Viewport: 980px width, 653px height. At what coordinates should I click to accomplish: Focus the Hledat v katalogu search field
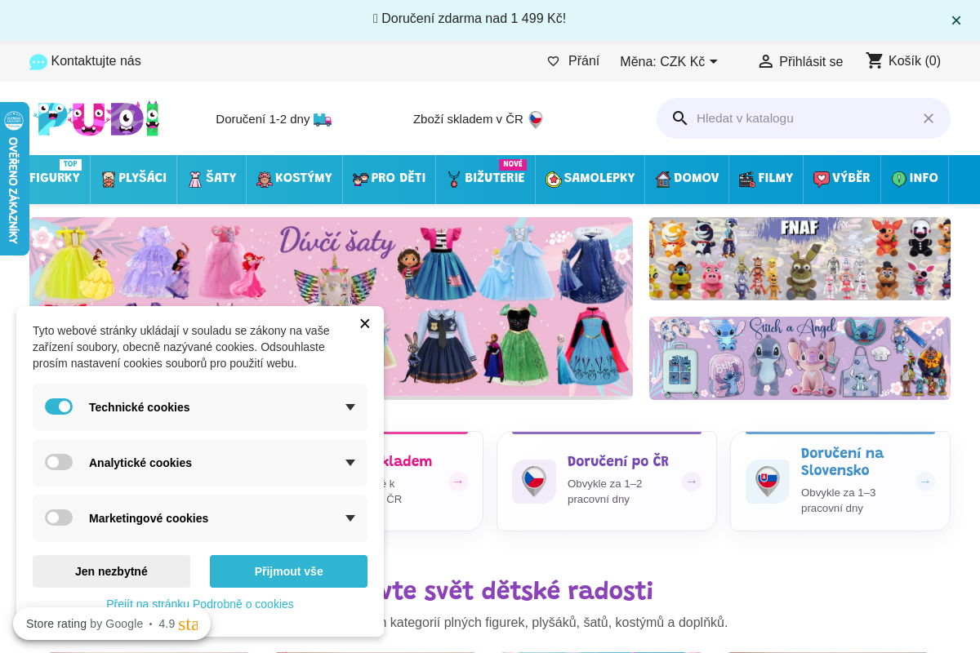tap(804, 118)
